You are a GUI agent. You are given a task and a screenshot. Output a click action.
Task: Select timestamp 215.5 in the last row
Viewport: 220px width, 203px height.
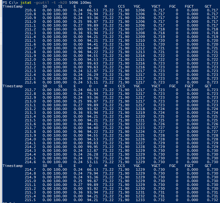click(x=30, y=200)
